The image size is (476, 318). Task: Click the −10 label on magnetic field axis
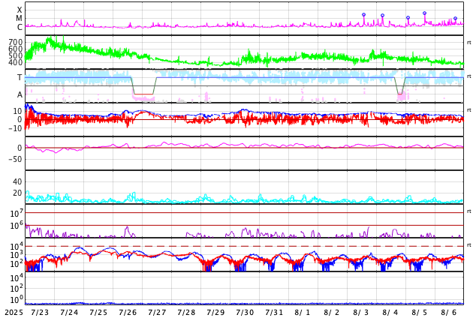pos(16,128)
